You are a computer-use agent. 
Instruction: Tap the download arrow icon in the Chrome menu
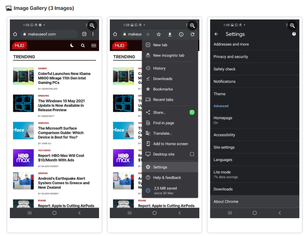[x=170, y=34]
